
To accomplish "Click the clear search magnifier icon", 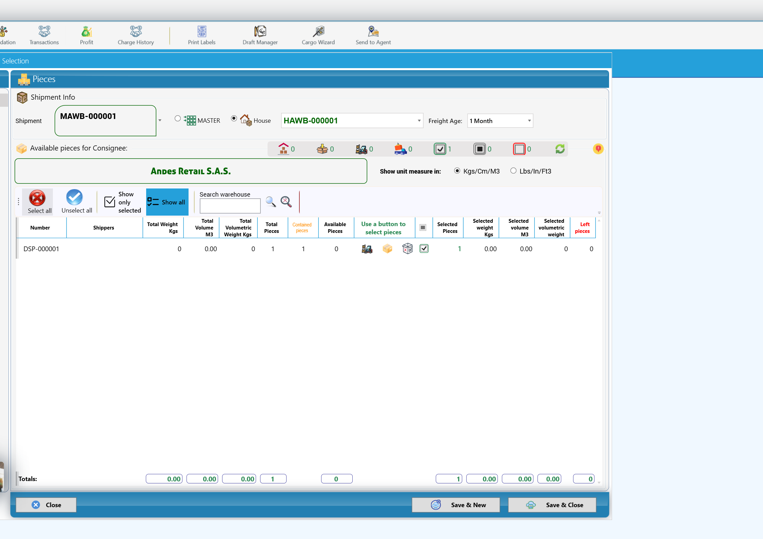I will click(286, 202).
